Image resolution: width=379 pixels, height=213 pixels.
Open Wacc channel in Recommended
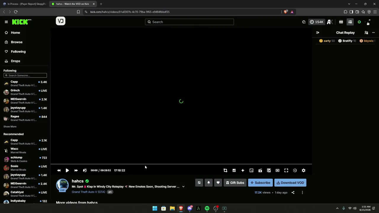(25, 151)
